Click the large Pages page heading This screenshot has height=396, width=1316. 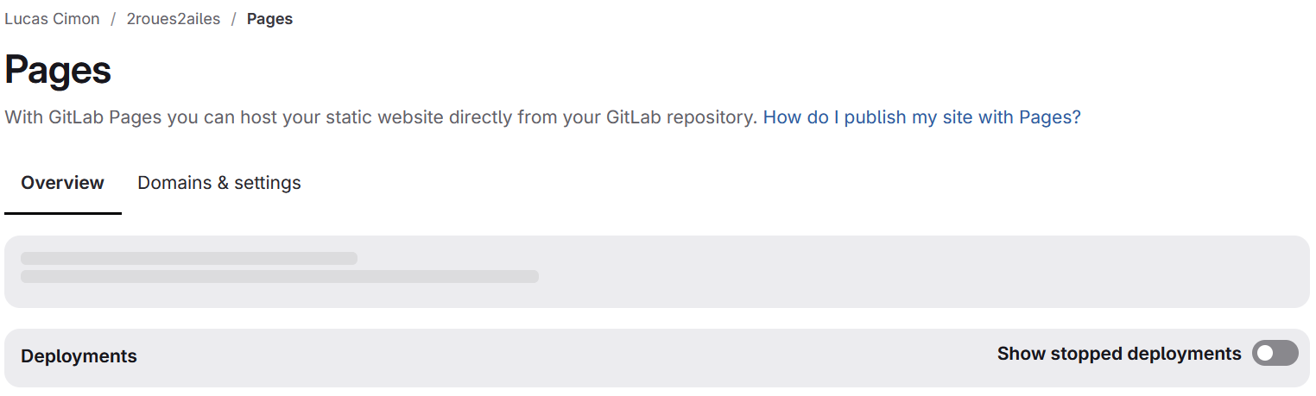coord(58,69)
